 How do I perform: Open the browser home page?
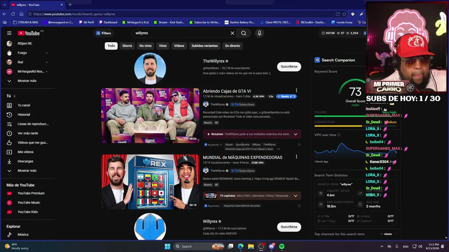(x=21, y=14)
